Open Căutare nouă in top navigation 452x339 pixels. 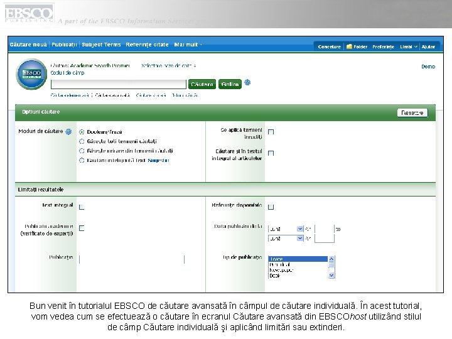(x=28, y=45)
